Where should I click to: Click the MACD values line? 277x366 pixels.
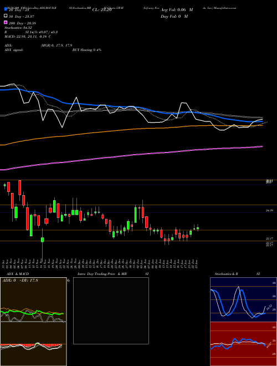[28, 37]
